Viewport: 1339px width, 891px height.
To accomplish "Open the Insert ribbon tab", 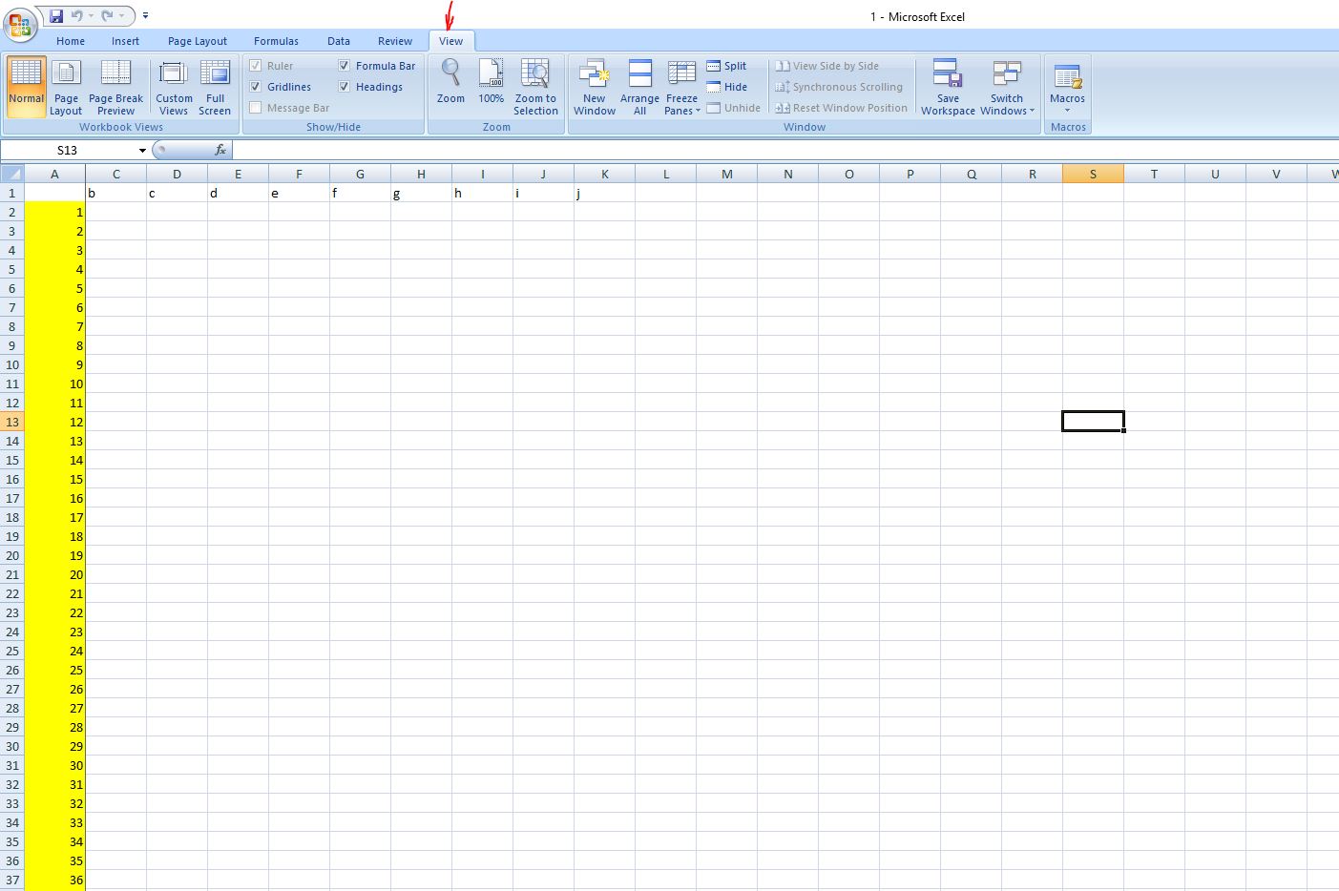I will [x=125, y=41].
